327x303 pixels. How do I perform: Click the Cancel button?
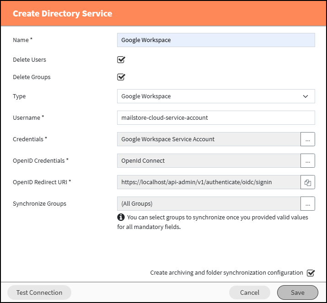249,292
